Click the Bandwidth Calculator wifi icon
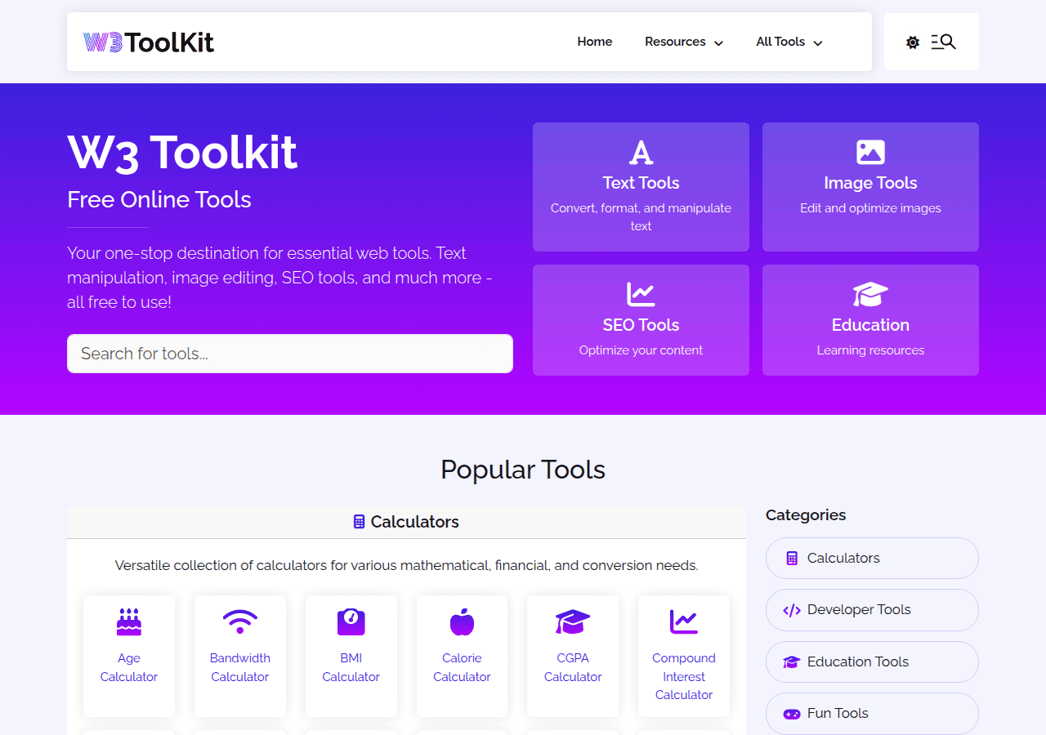 (x=240, y=622)
